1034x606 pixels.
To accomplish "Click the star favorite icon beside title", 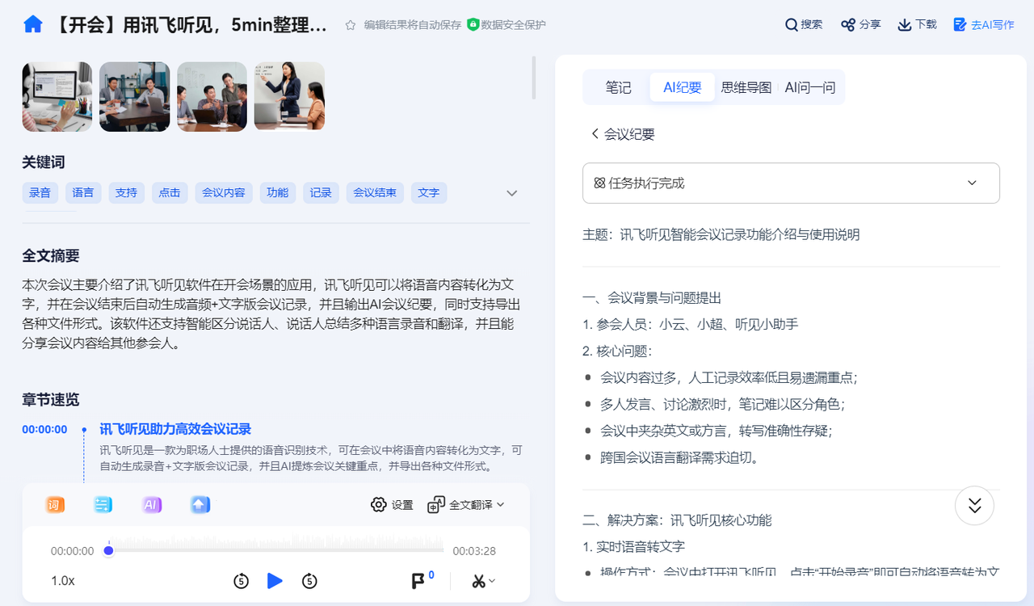I will coord(351,25).
